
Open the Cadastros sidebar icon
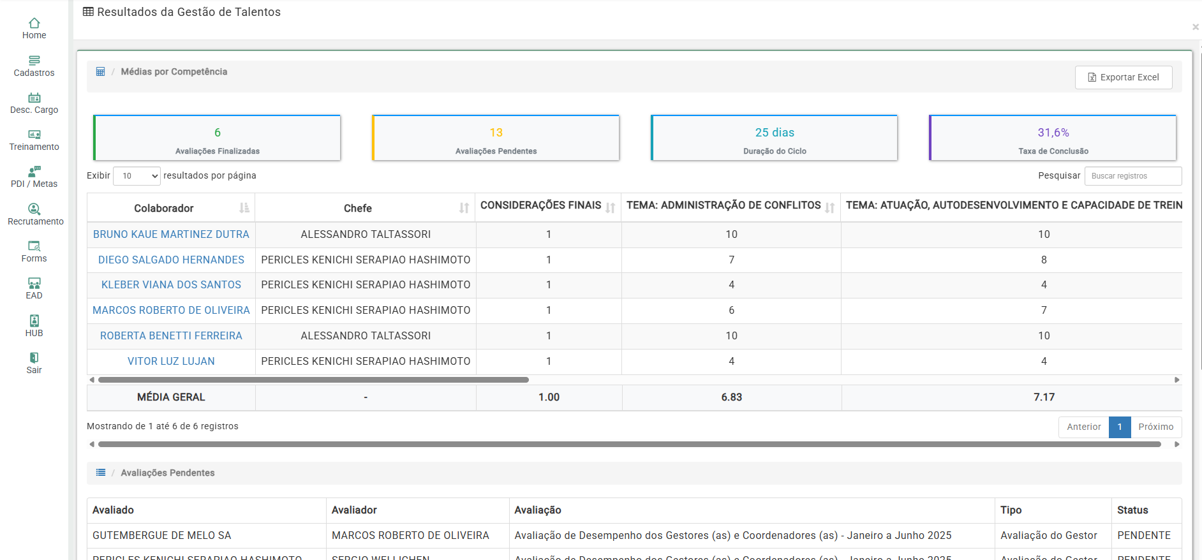[34, 61]
